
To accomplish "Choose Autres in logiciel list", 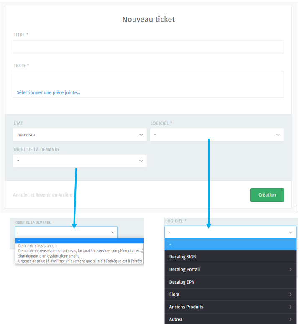I will click(230, 319).
